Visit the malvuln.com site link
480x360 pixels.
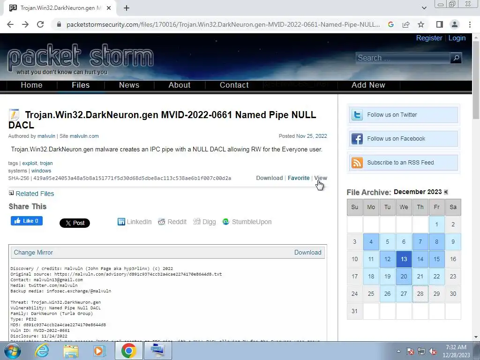[x=84, y=136]
